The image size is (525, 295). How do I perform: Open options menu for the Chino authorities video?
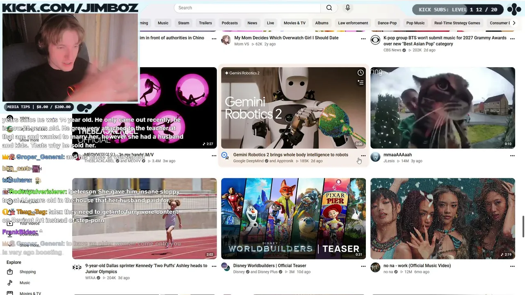(214, 39)
